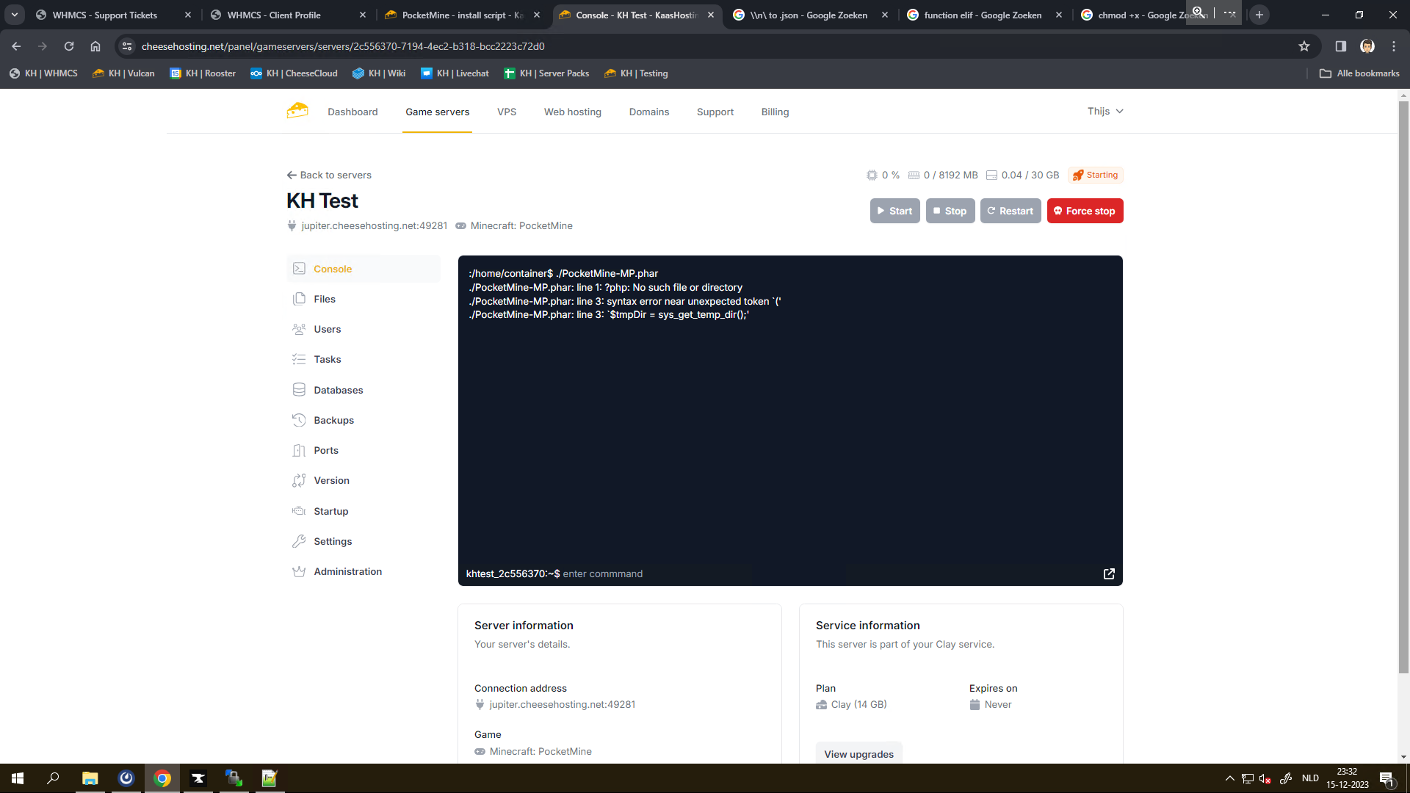Open the Chrome tab search dropdown
The image size is (1410, 793).
point(14,15)
